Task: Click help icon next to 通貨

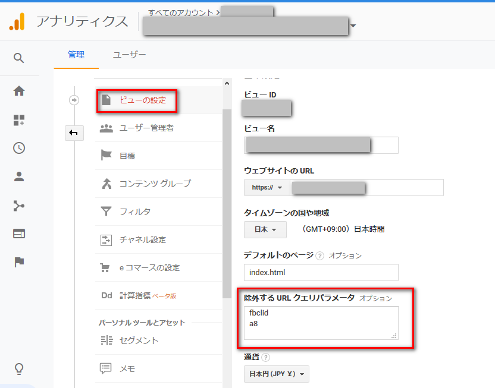Action: (x=266, y=357)
